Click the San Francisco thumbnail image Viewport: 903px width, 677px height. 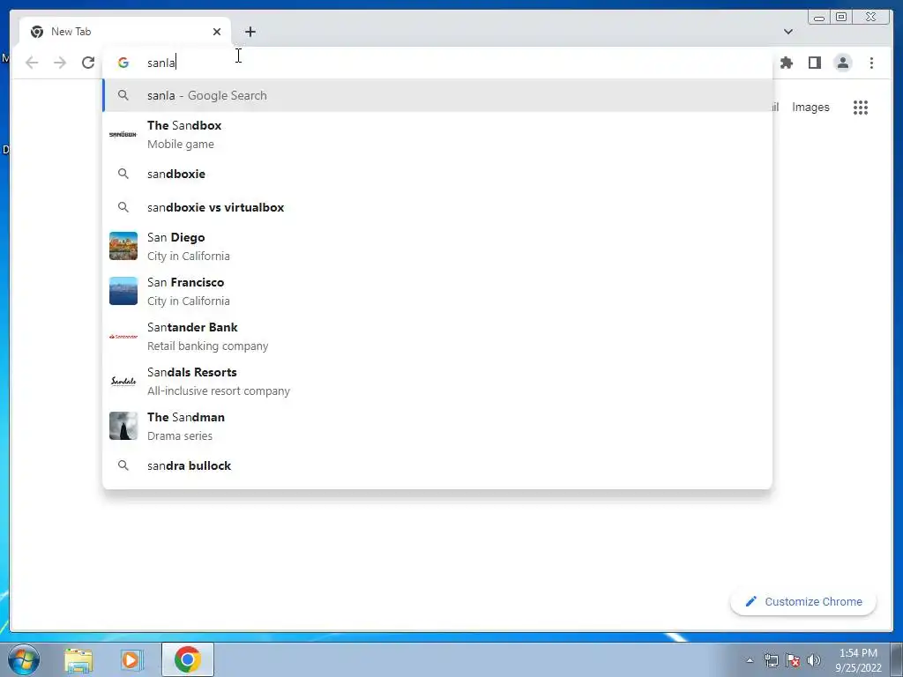[x=123, y=291]
